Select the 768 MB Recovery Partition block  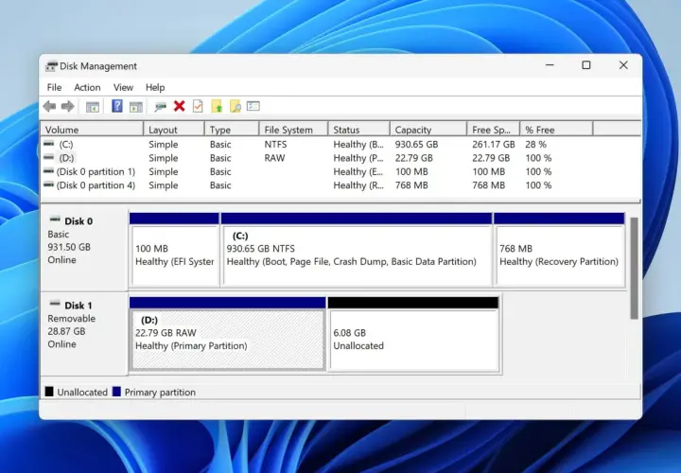559,250
